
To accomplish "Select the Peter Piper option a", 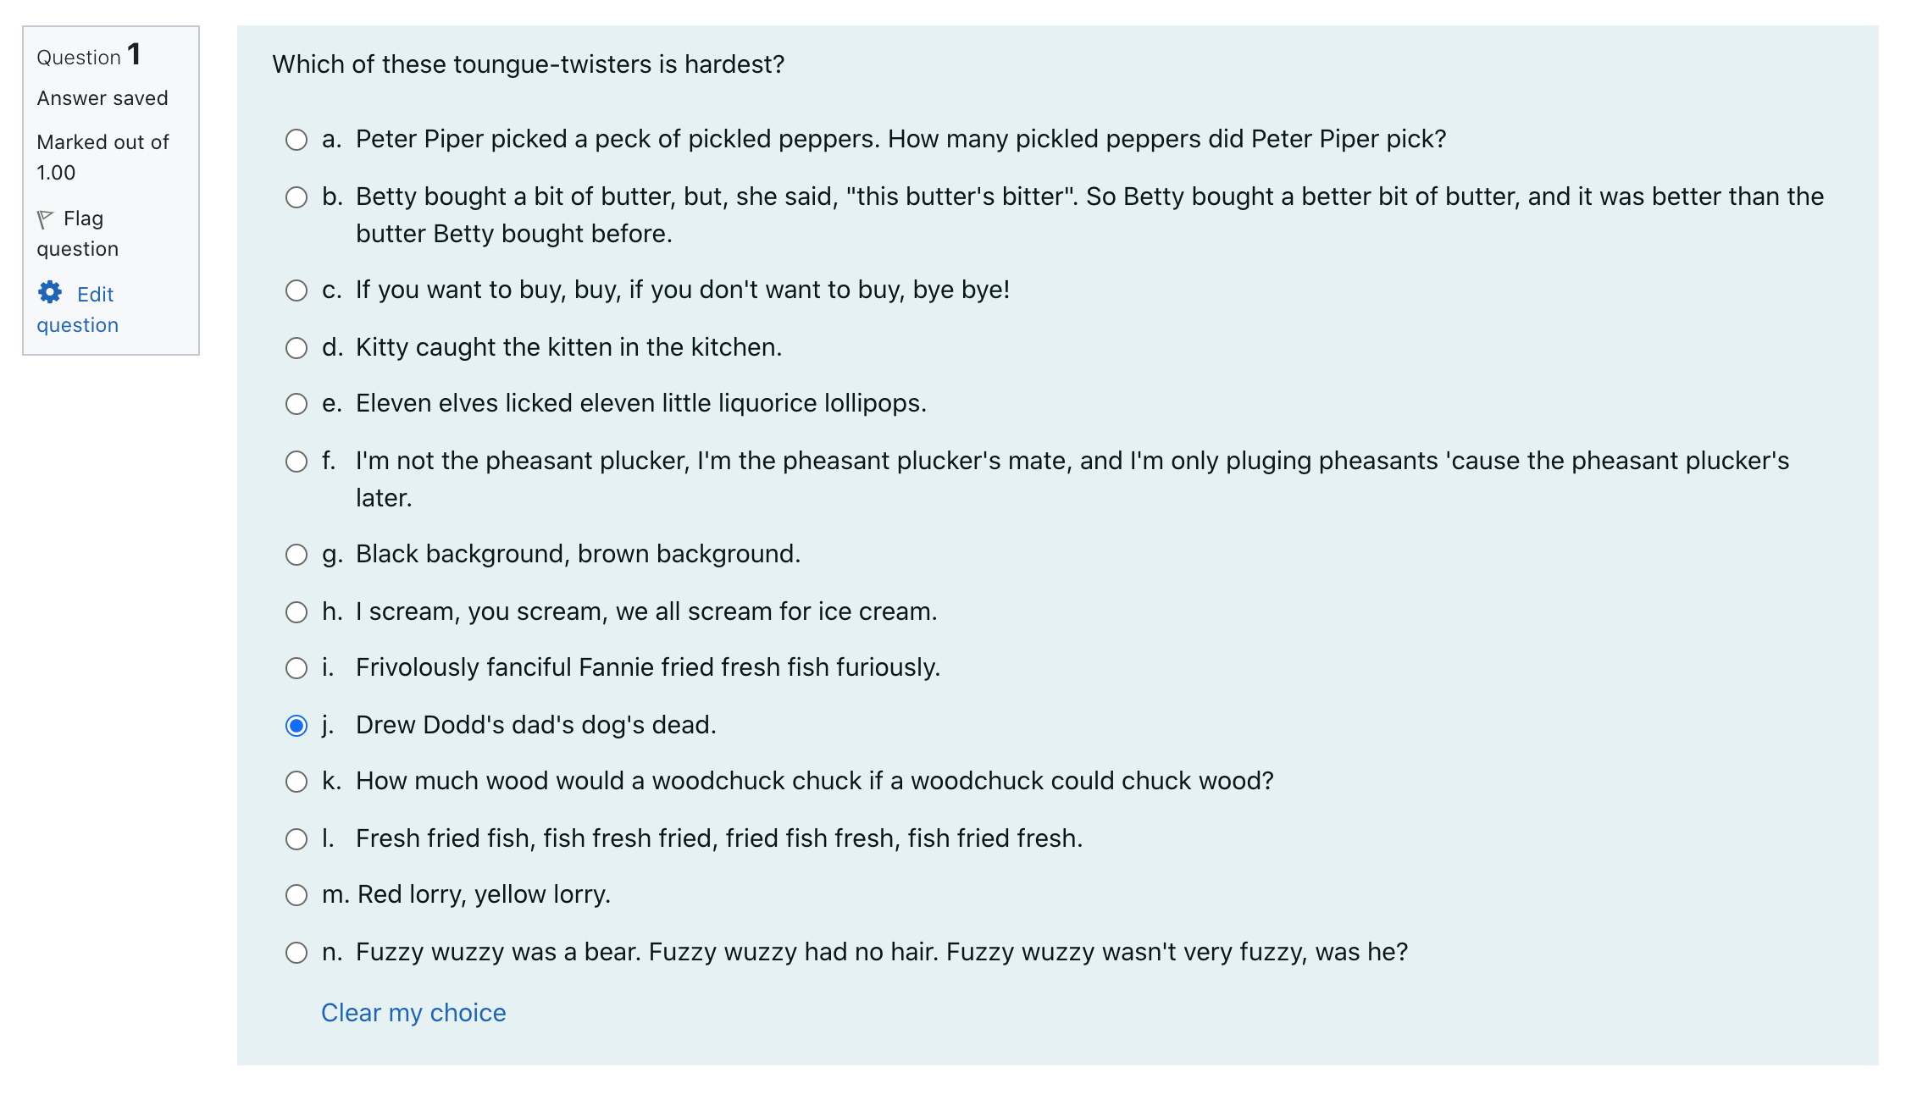I will coord(296,140).
